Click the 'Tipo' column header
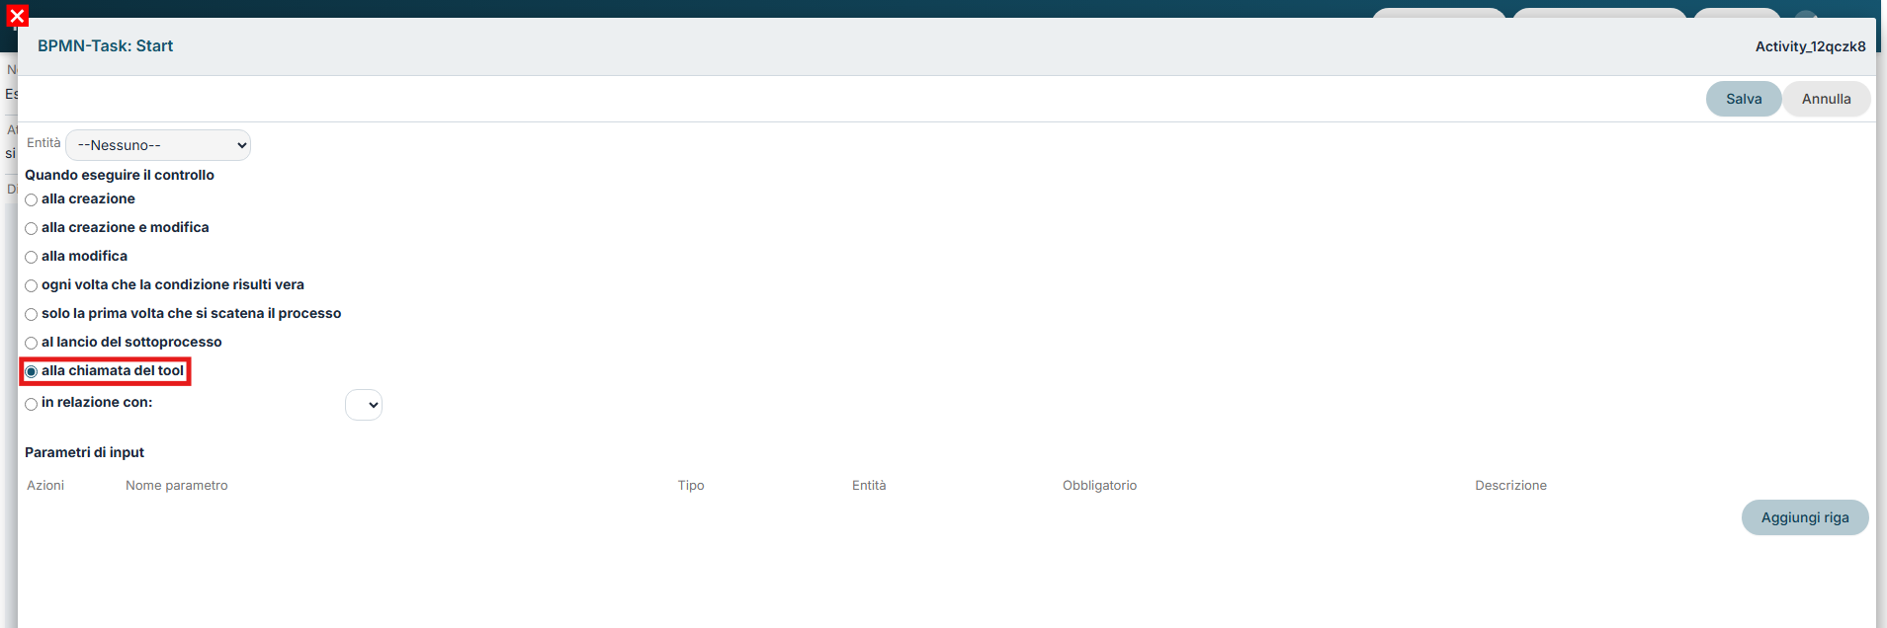 point(691,485)
